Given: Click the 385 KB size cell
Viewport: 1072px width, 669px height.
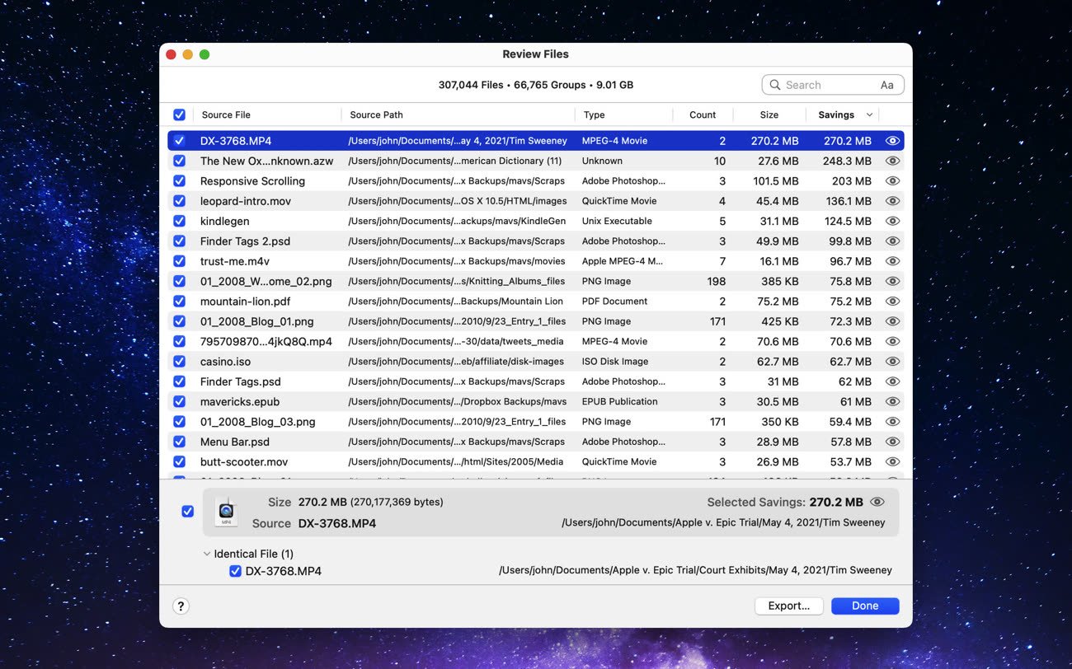Looking at the screenshot, I should tap(780, 282).
